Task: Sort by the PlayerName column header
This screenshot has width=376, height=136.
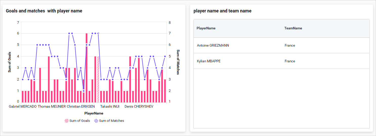Action: pos(206,28)
